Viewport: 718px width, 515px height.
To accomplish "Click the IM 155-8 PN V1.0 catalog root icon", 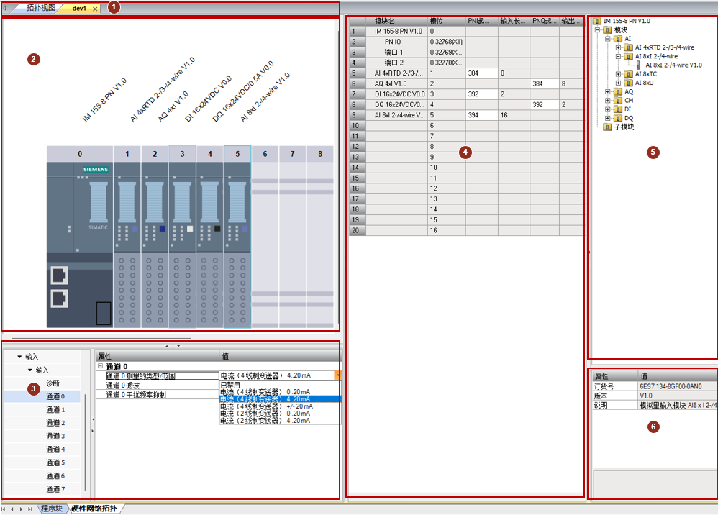I will 597,21.
